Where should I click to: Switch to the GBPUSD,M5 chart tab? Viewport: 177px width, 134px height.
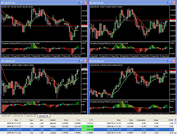(x=31, y=116)
